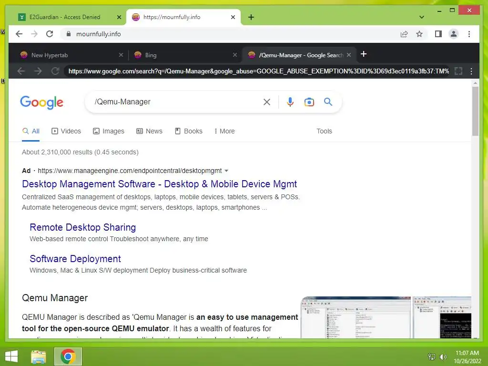Image resolution: width=488 pixels, height=366 pixels.
Task: Select the /Qemu-Manager Google Search inner tab
Action: 299,55
